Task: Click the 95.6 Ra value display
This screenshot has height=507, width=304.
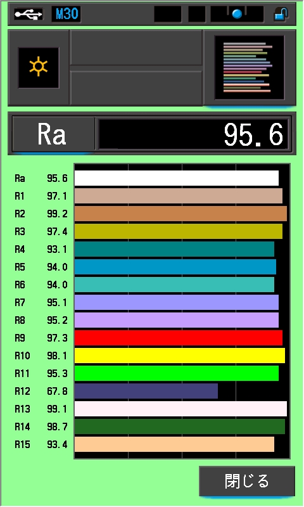Action: click(x=193, y=134)
